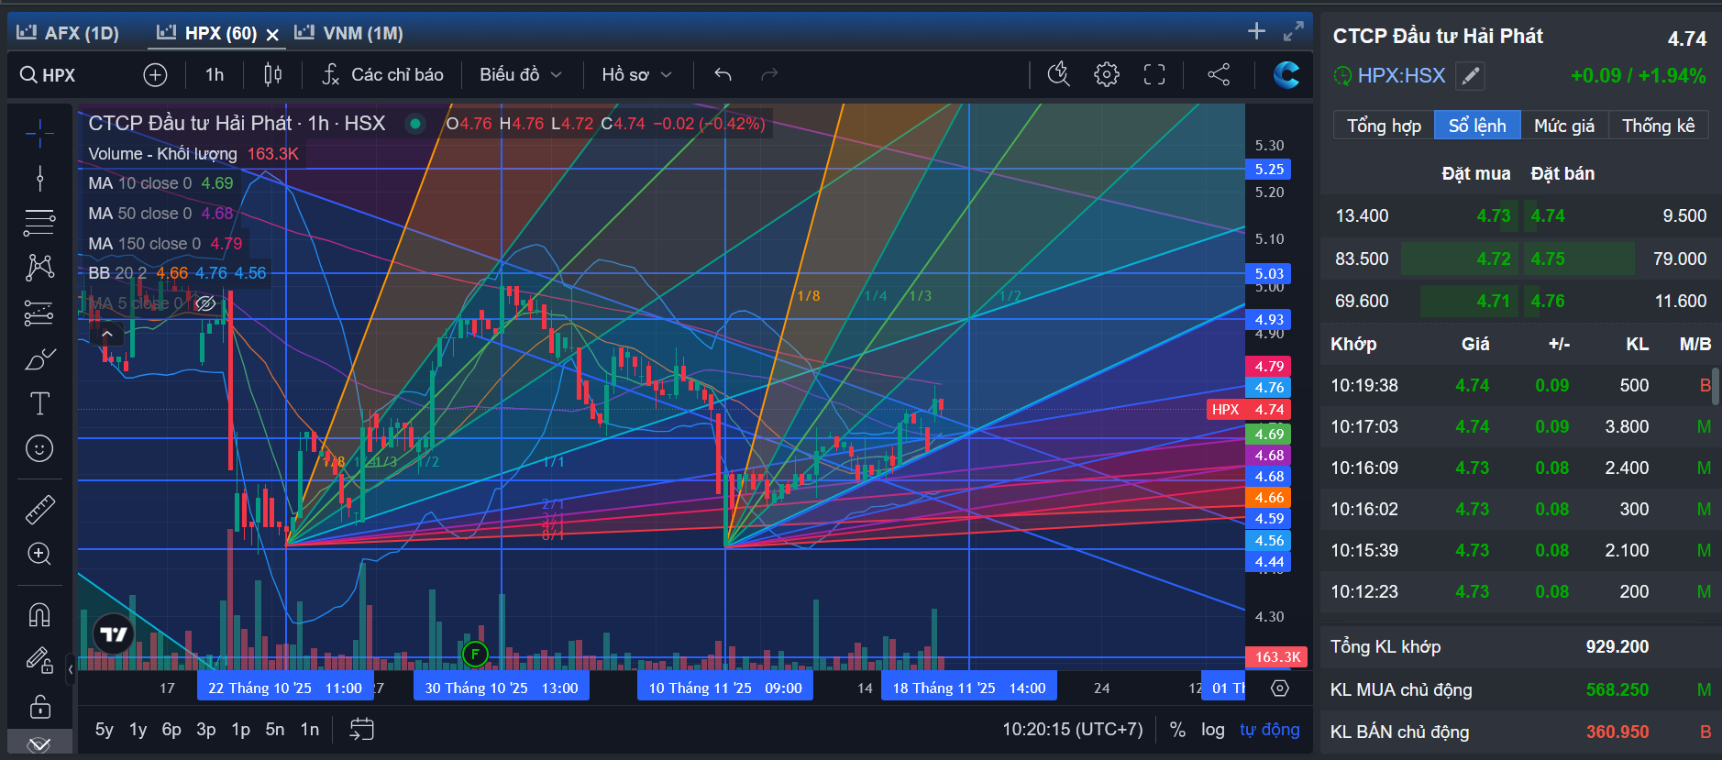The width and height of the screenshot is (1722, 760).
Task: Toggle logarithmic scale
Action: pyautogui.click(x=1213, y=730)
